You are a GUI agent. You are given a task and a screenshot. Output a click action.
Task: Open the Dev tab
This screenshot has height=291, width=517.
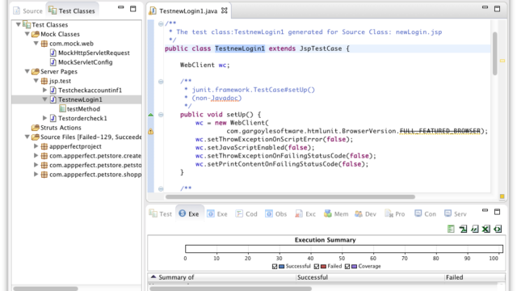[366, 213]
